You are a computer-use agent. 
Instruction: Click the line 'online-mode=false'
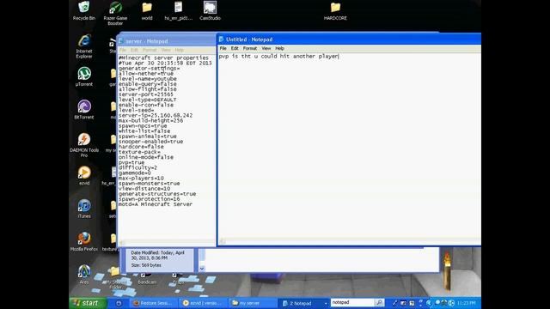[146, 157]
